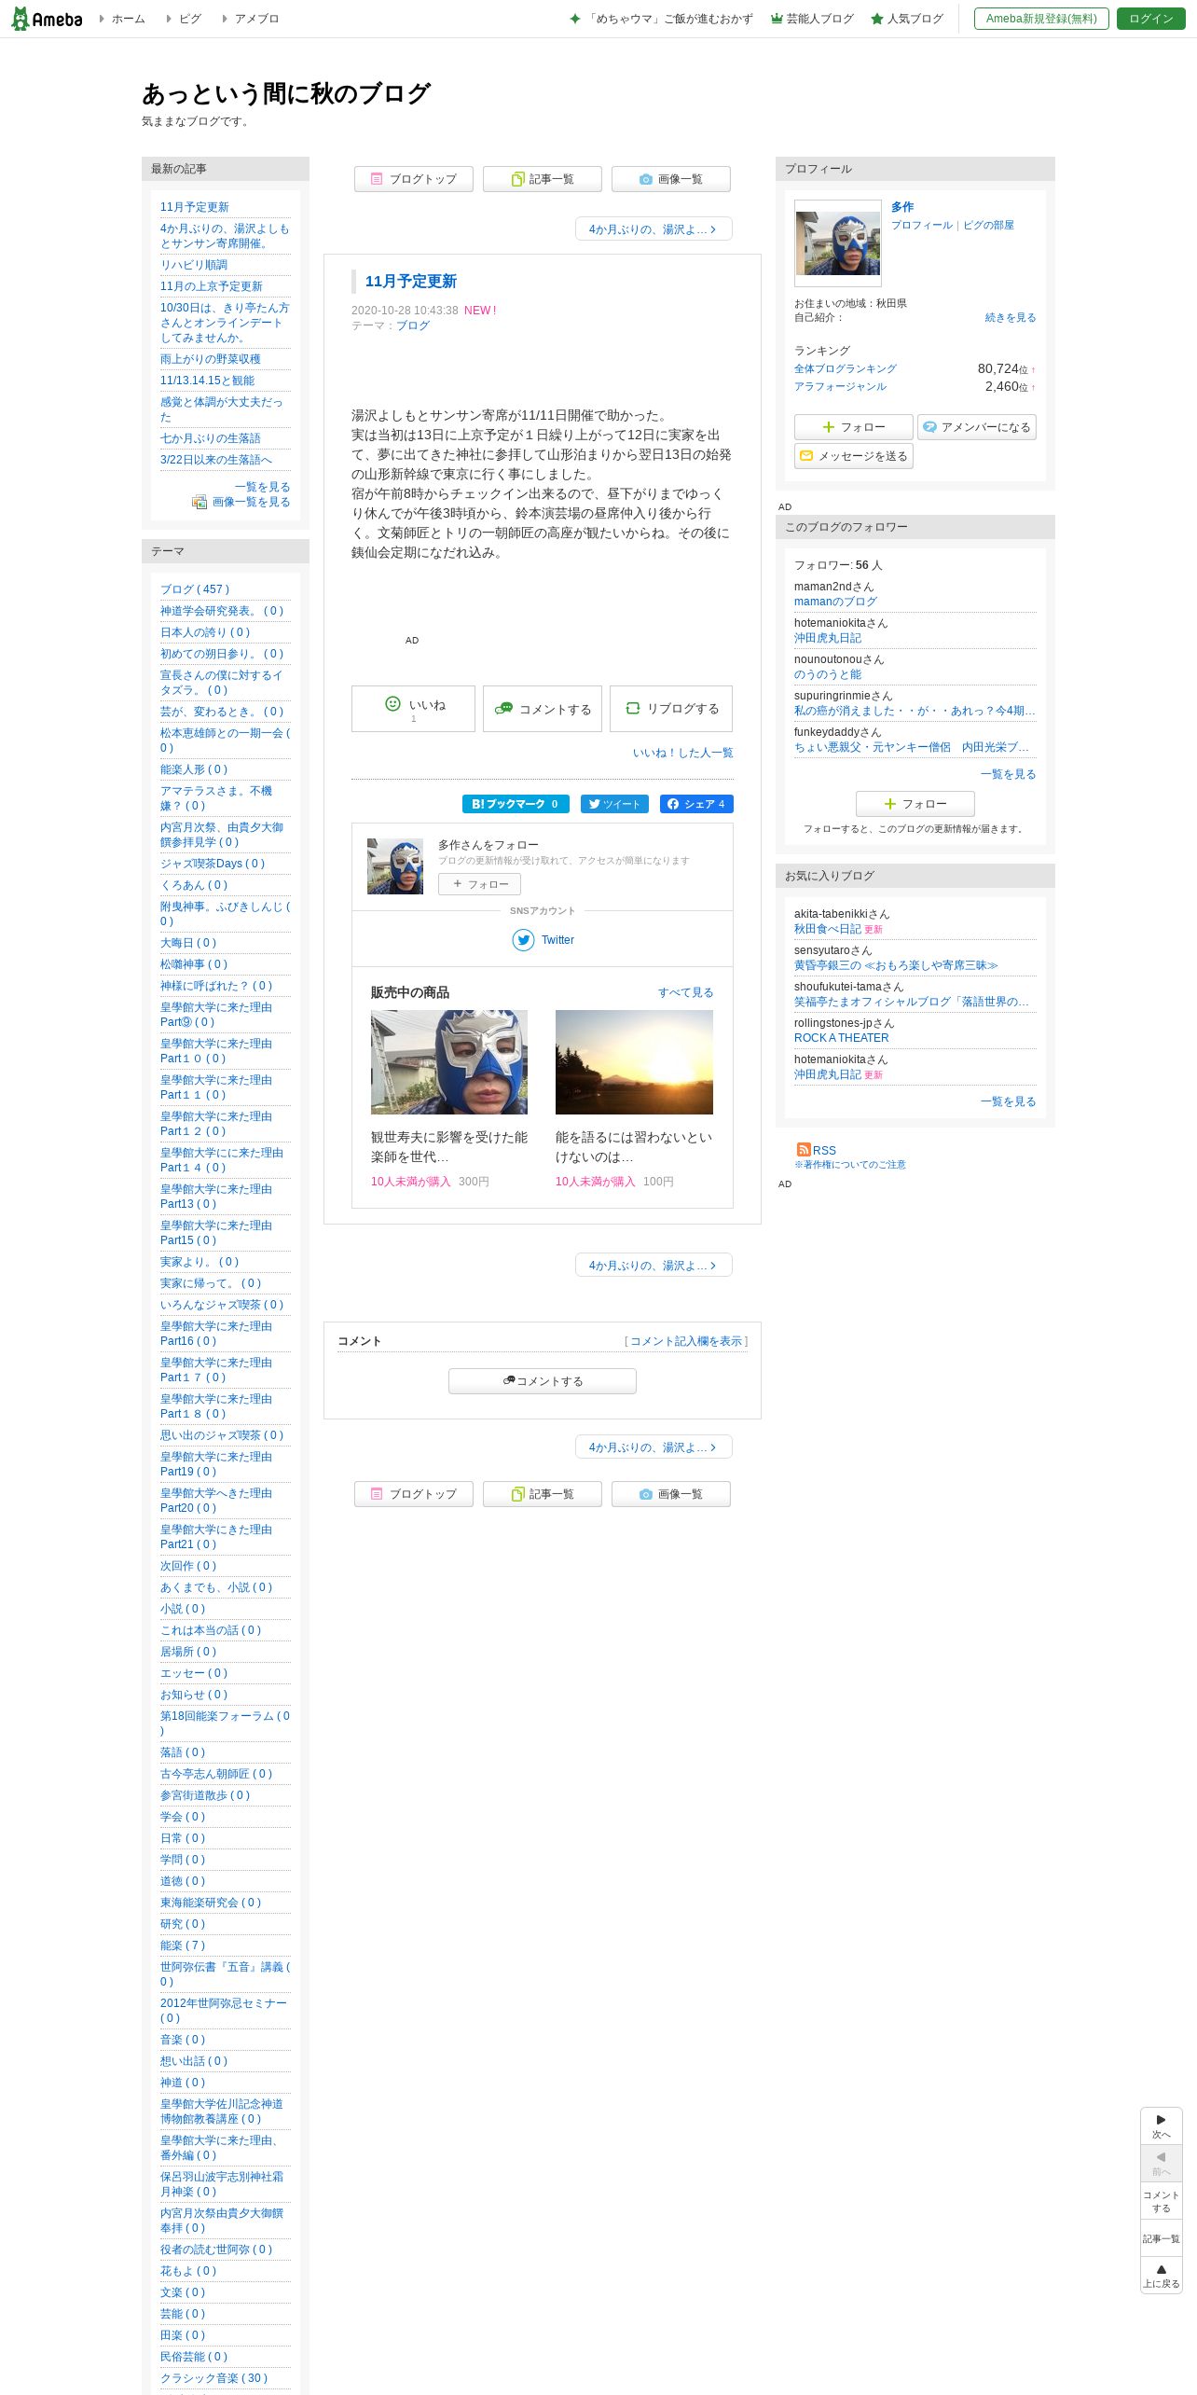1197x2395 pixels.
Task: Open the ブログ ( 457 ) theme link
Action: pos(195,589)
